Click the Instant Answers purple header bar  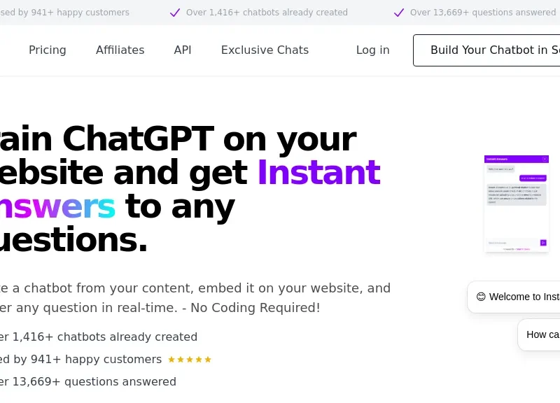tap(517, 159)
